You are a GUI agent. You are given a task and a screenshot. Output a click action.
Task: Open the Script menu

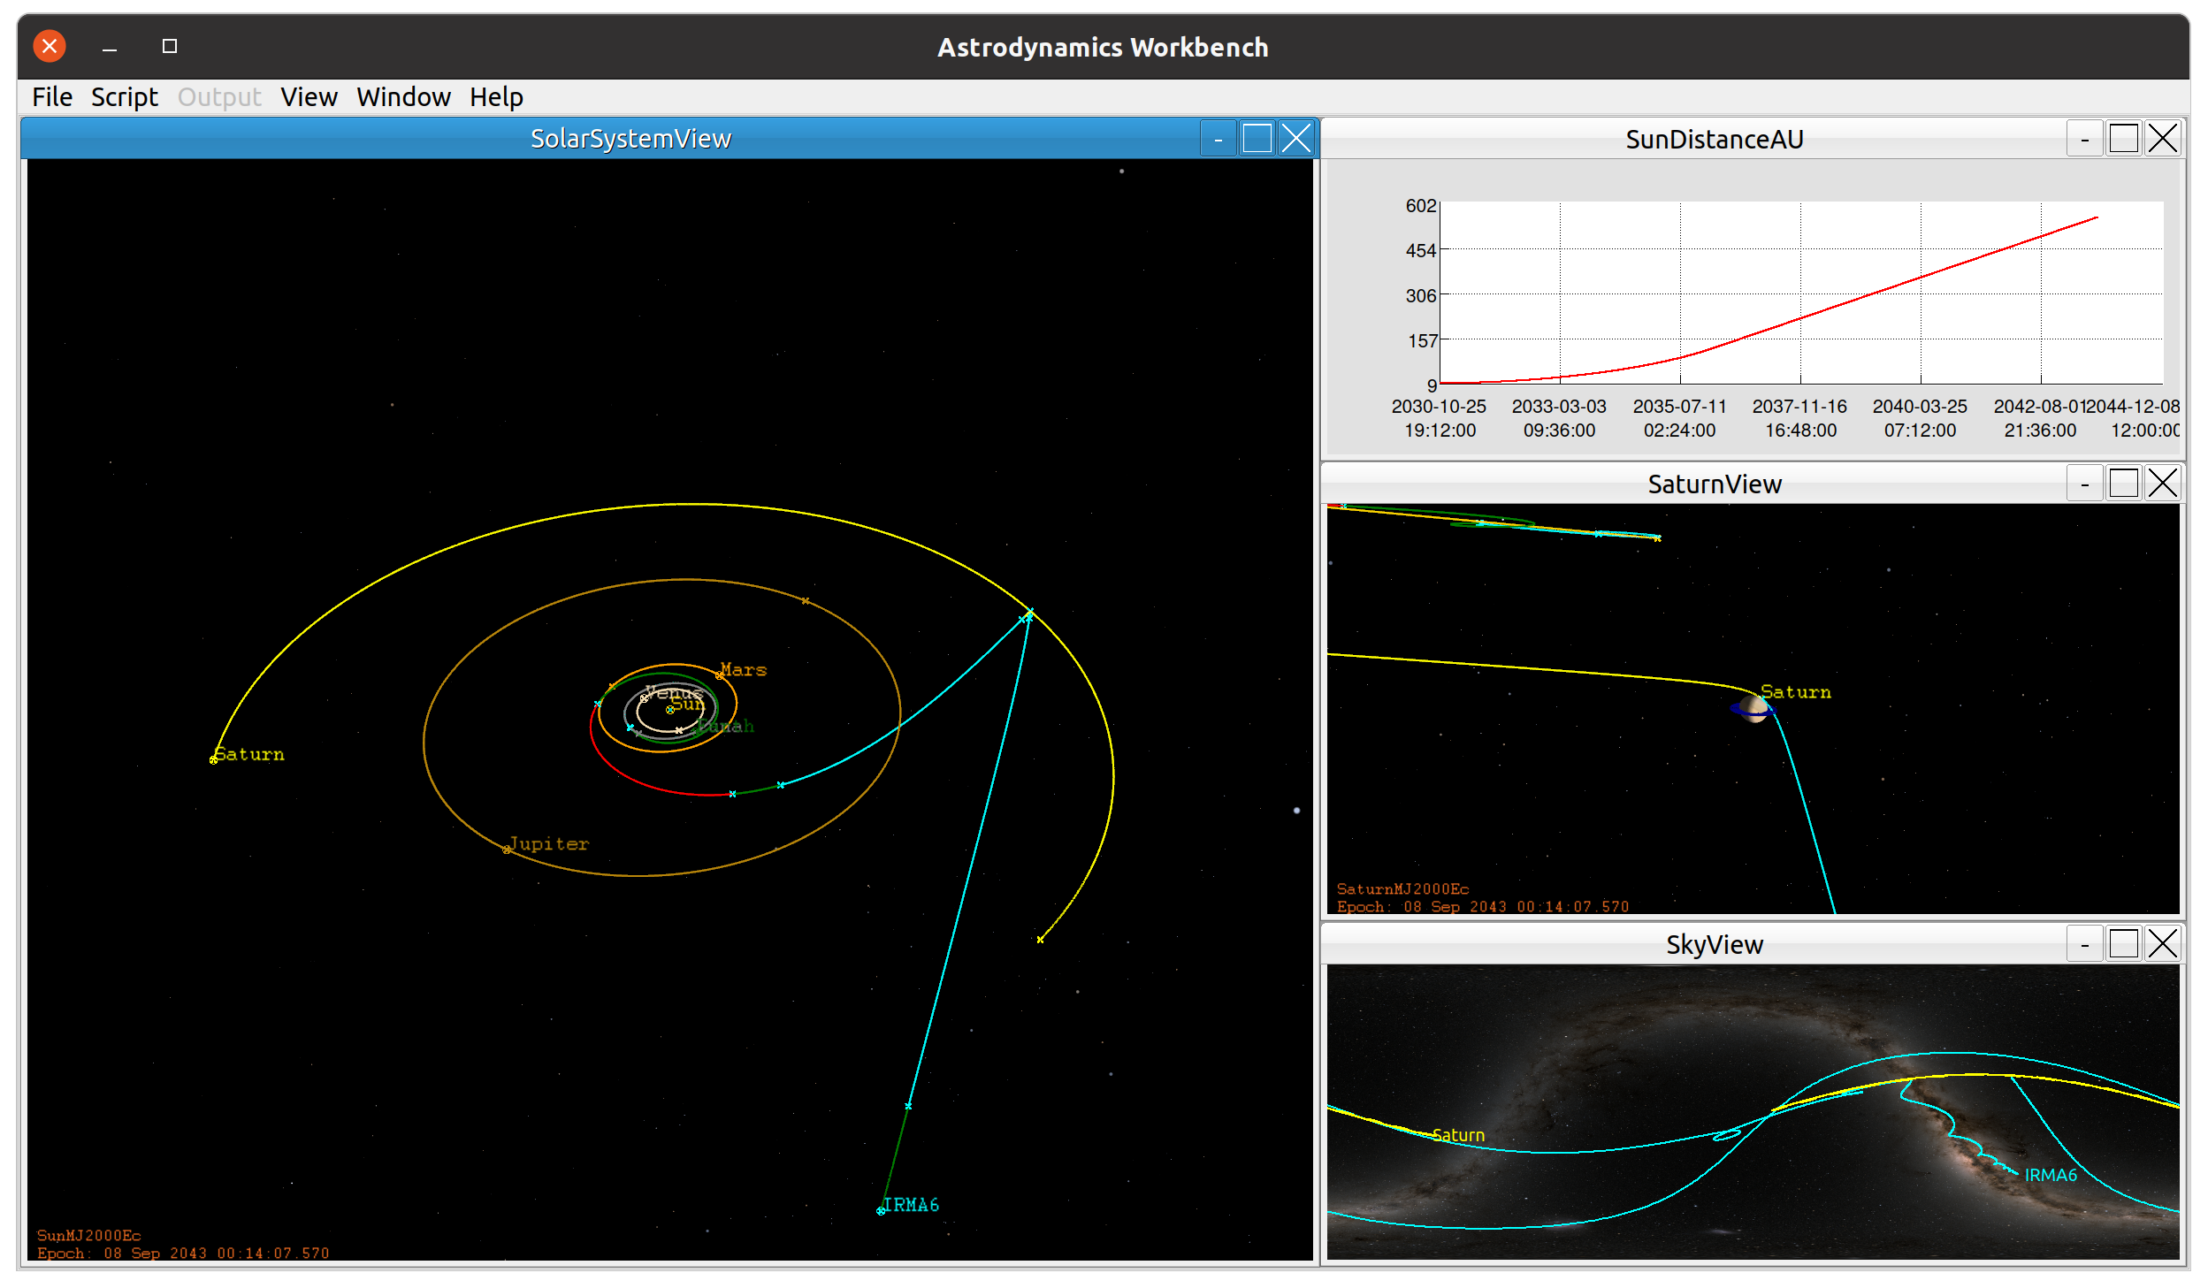click(124, 97)
